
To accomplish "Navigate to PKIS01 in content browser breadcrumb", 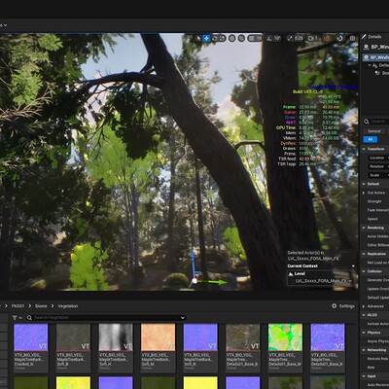I will pos(18,306).
